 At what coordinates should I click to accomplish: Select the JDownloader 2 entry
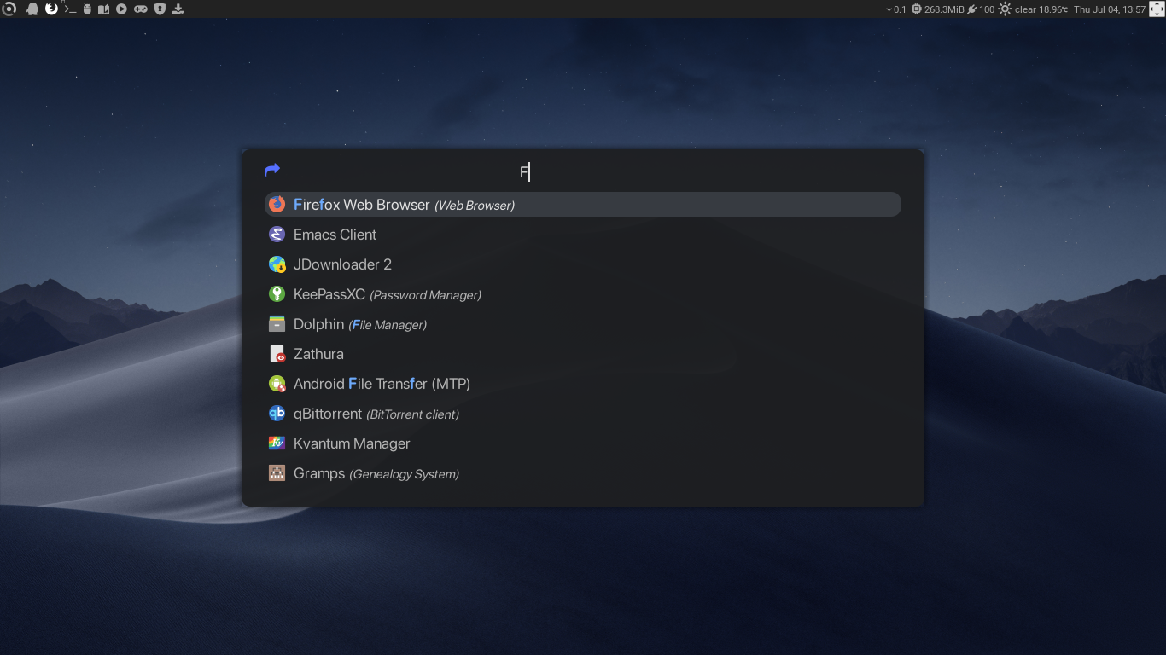coord(583,264)
